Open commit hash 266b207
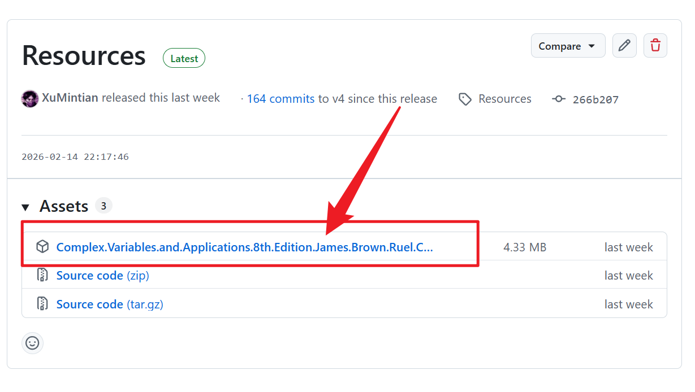695x392 pixels. pyautogui.click(x=595, y=100)
